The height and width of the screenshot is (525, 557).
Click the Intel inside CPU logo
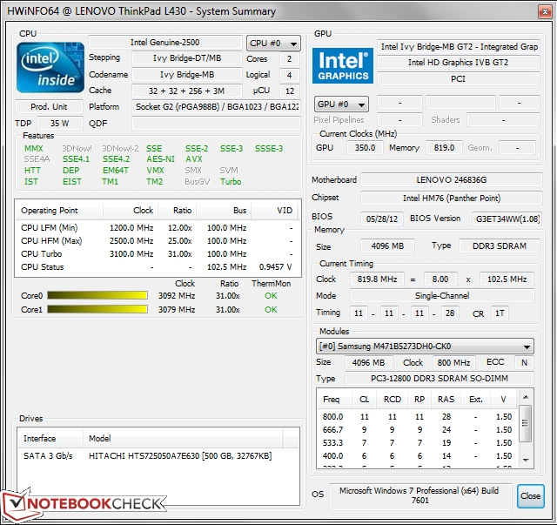pos(50,67)
